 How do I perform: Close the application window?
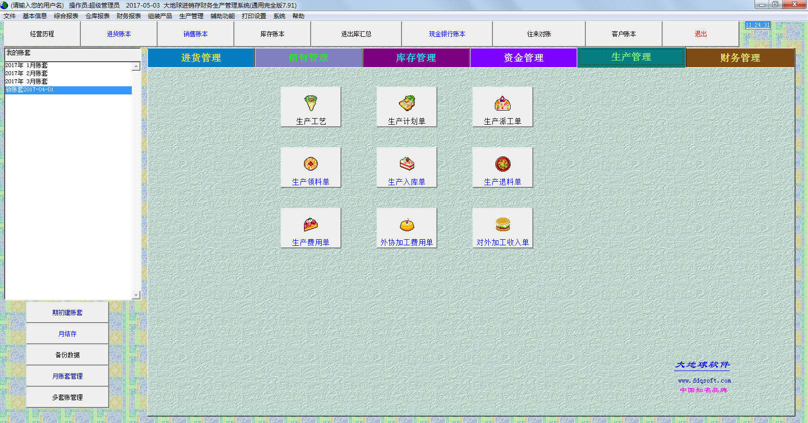pyautogui.click(x=794, y=5)
